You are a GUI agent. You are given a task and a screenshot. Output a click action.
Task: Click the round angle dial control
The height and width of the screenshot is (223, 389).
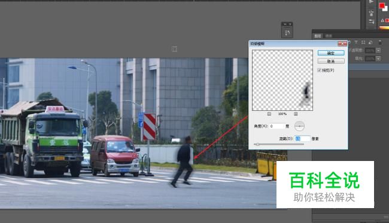click(x=299, y=126)
